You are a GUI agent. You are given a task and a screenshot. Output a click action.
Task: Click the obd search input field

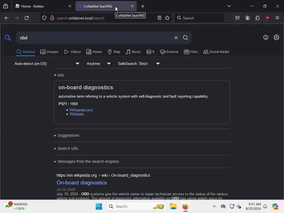[x=95, y=38]
